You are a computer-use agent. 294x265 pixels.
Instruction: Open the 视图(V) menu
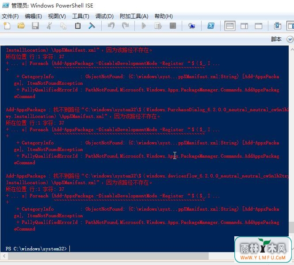[57, 16]
